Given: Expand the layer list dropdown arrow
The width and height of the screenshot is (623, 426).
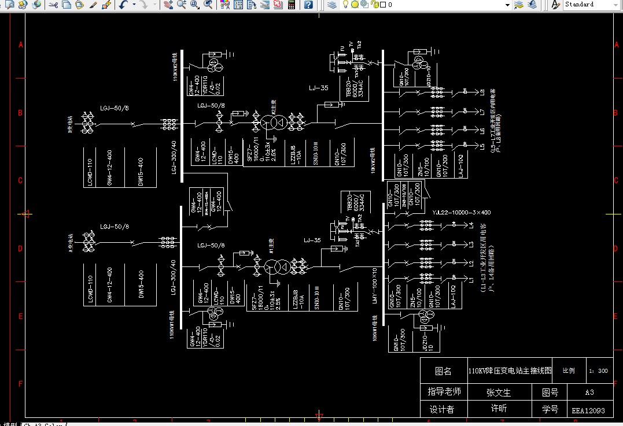Looking at the screenshot, I should point(507,5).
